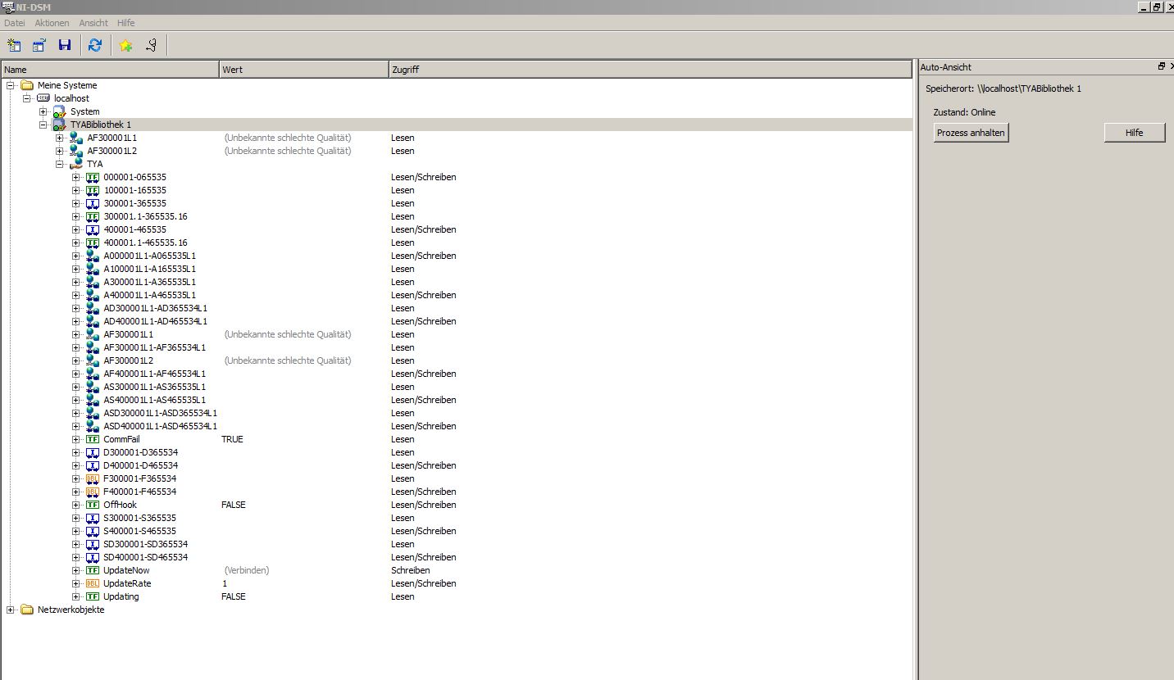The height and width of the screenshot is (680, 1174).
Task: Click the integer icon beside 300001-365535
Action: [93, 203]
